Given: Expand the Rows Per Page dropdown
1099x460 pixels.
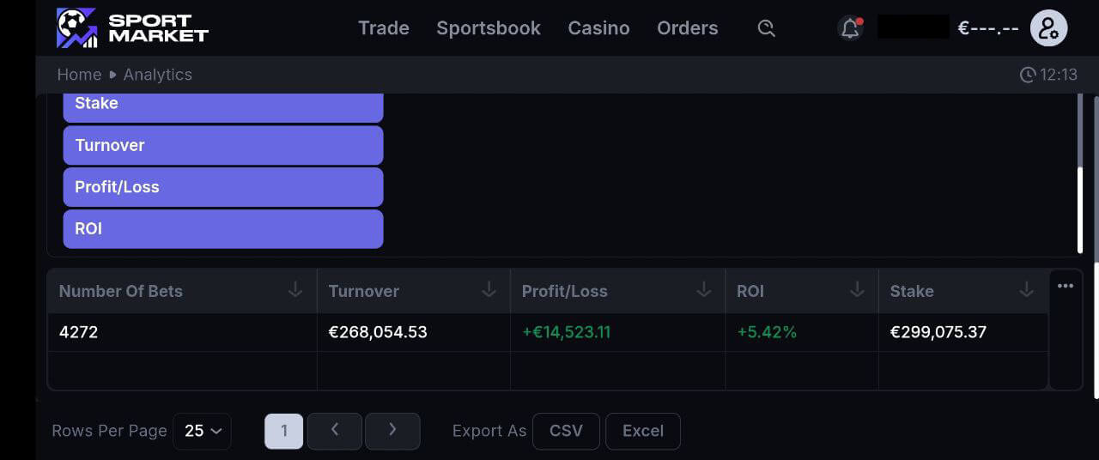Looking at the screenshot, I should pos(202,431).
